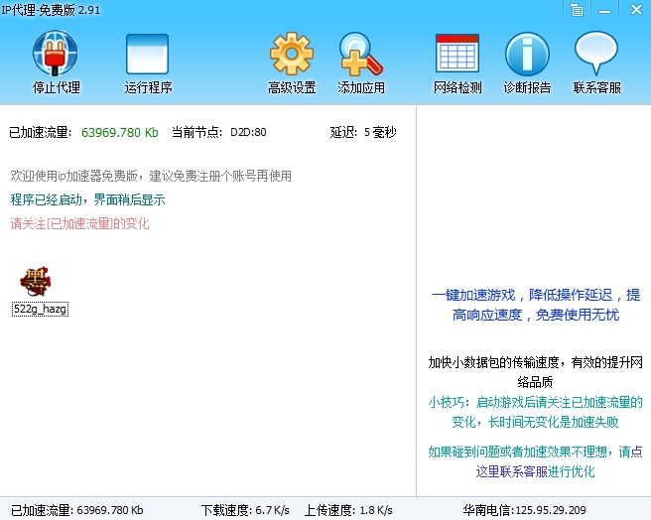Click the 522g_hazg label

pos(40,309)
